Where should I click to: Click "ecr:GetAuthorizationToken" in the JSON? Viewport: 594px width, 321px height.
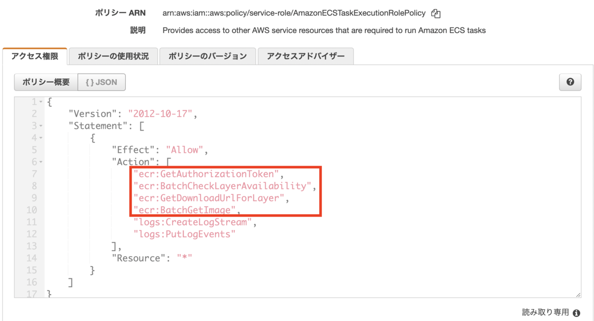(206, 174)
